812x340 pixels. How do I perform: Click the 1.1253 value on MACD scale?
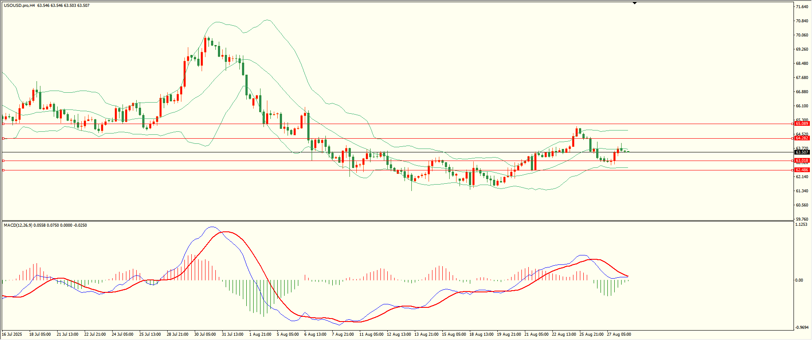point(802,225)
